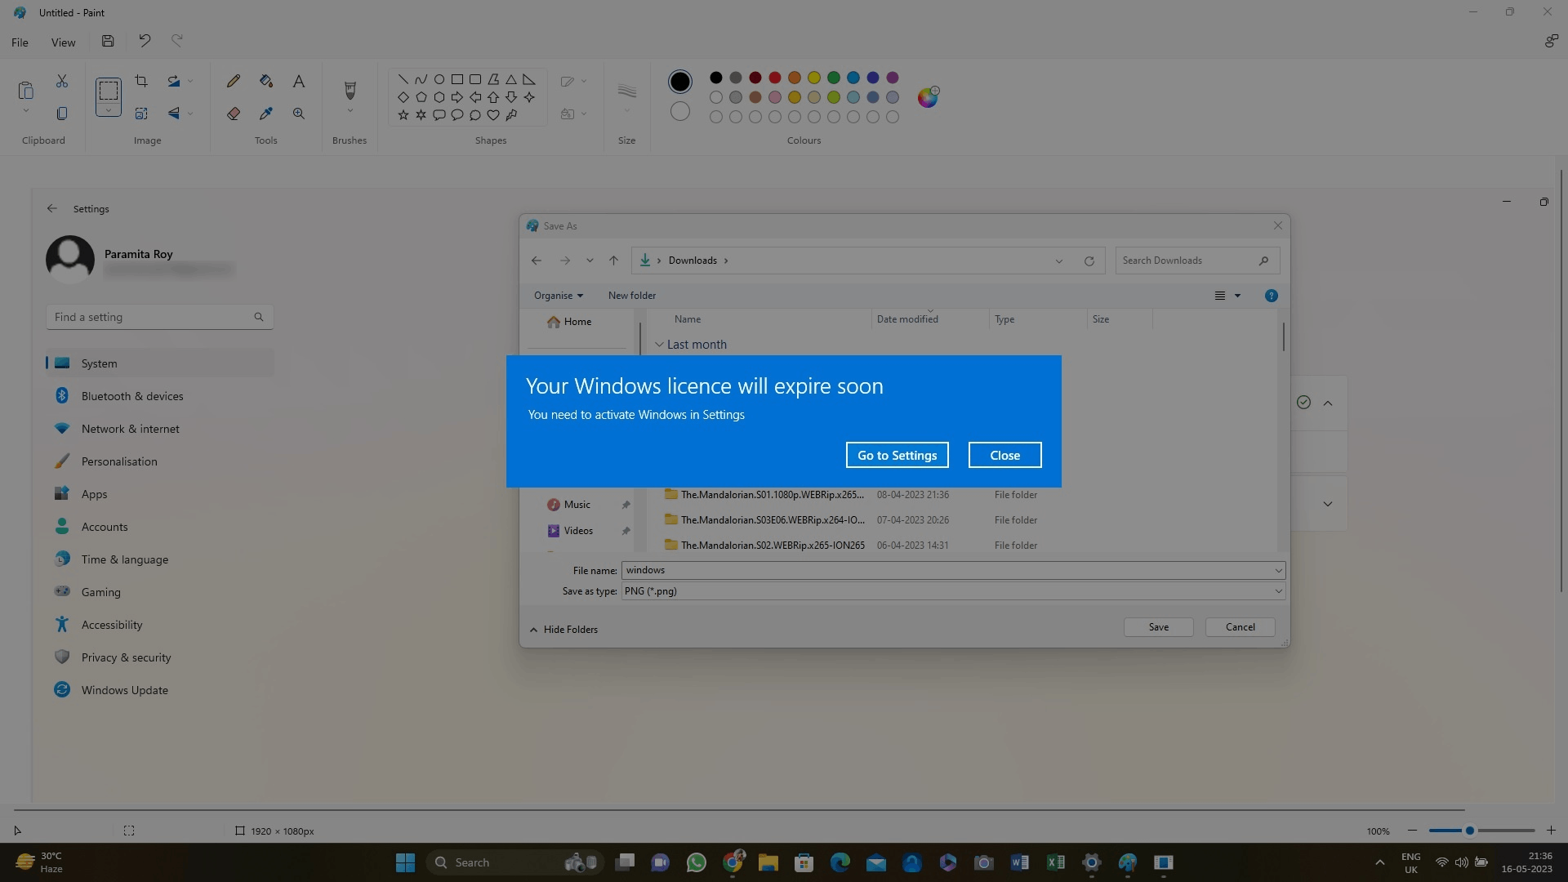The height and width of the screenshot is (882, 1568).
Task: Select the Eraser tool
Action: pyautogui.click(x=234, y=114)
